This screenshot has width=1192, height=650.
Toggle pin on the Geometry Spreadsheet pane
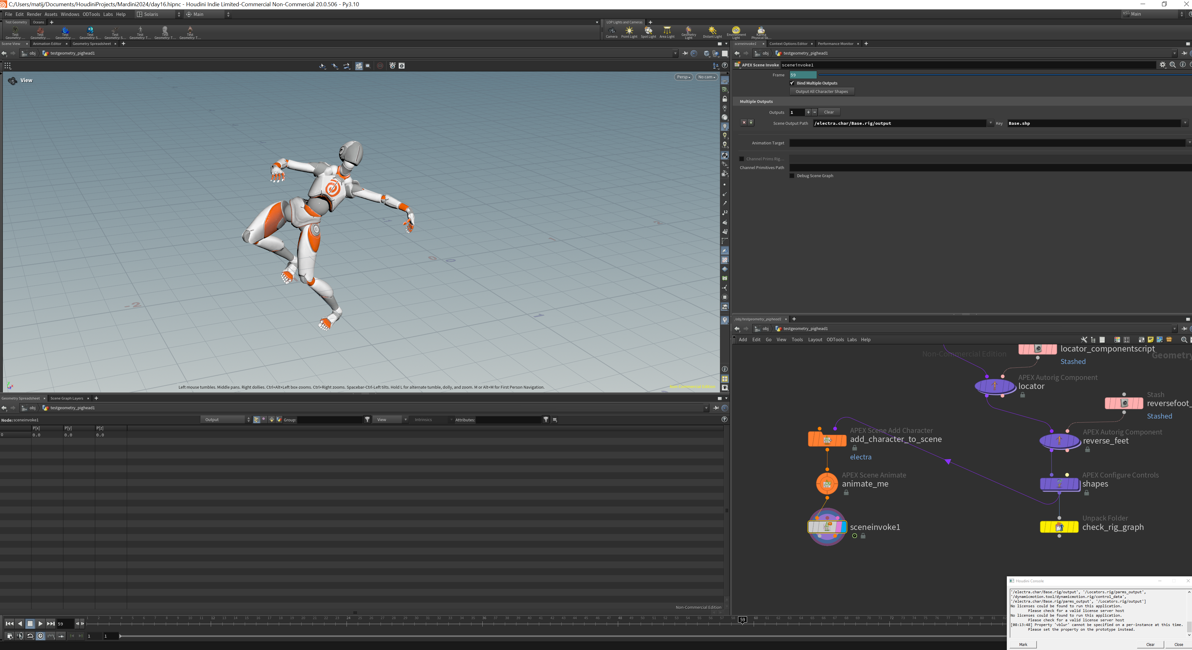[x=716, y=408]
